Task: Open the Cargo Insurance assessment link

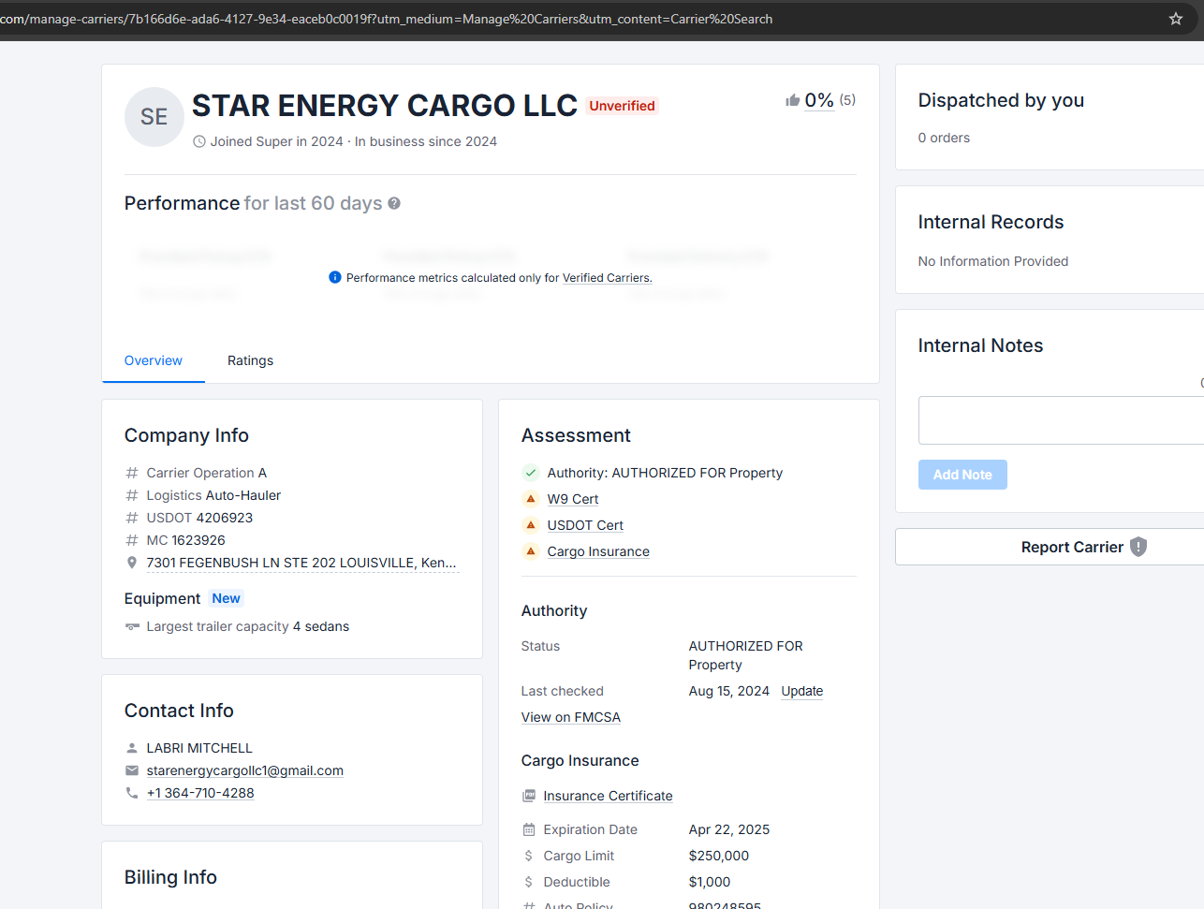Action: click(x=598, y=551)
